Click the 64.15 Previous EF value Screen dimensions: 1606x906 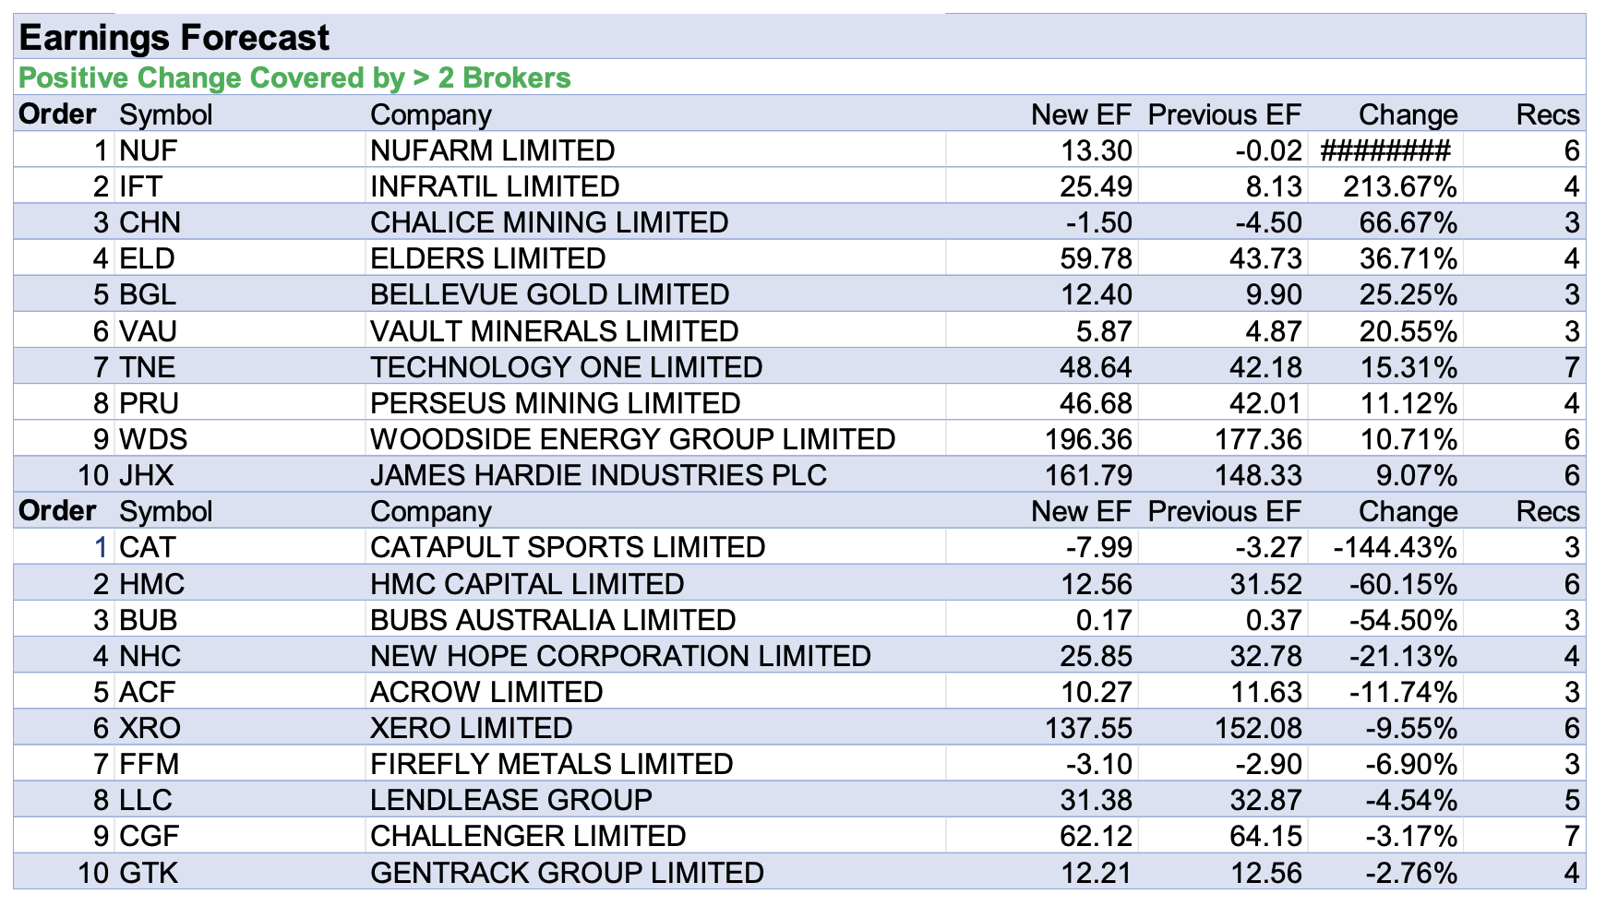click(1265, 836)
